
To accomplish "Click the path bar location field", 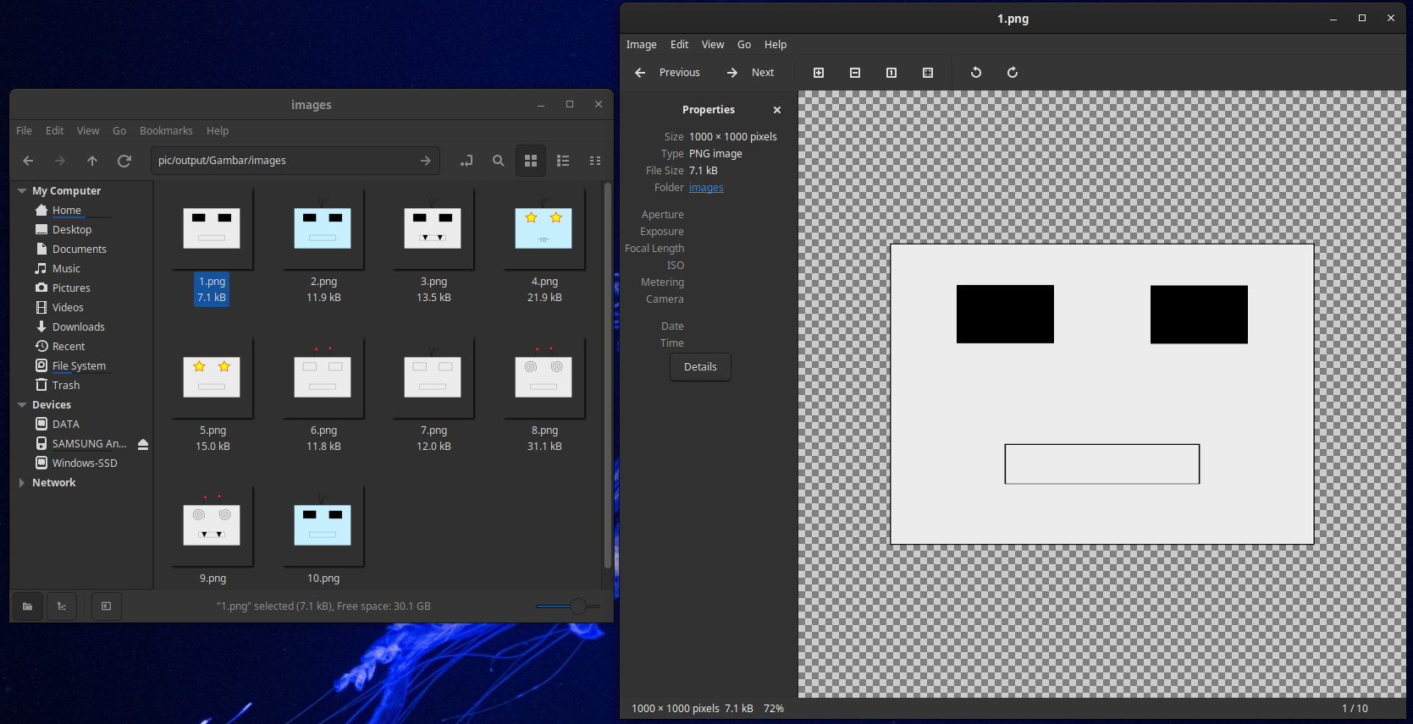I will [295, 161].
